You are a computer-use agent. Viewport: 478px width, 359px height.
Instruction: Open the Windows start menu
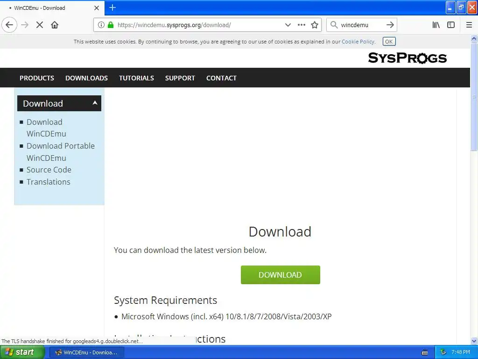click(x=22, y=352)
